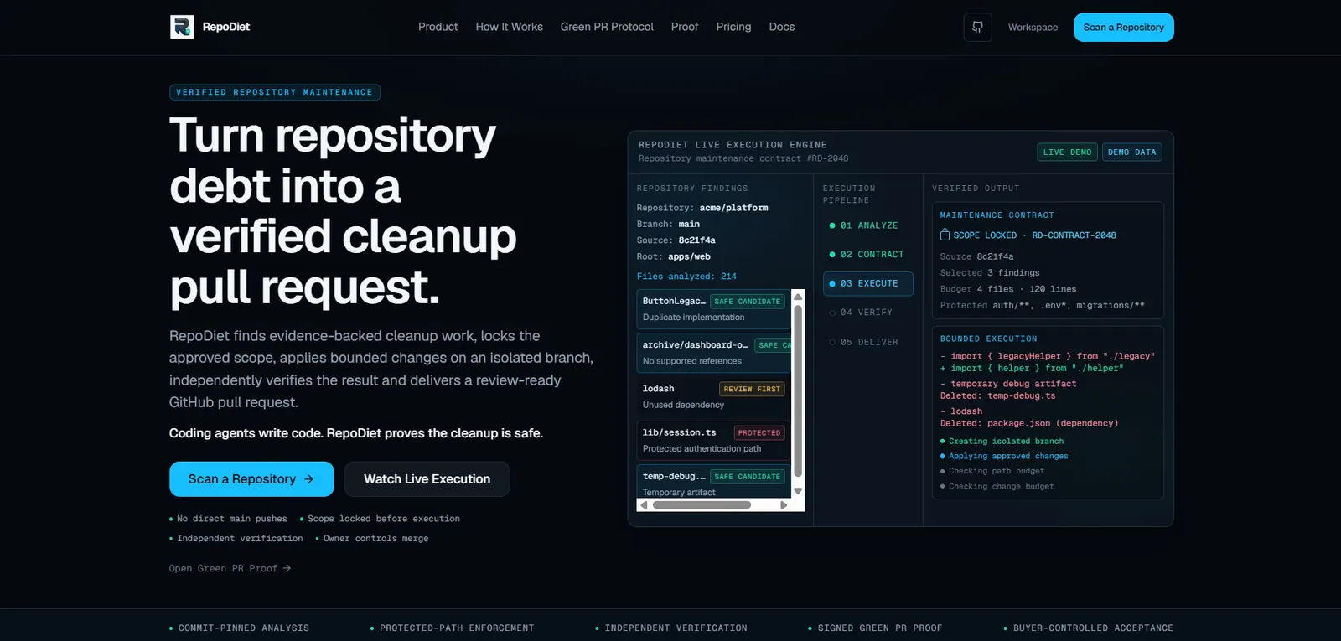This screenshot has height=641, width=1341.
Task: Click the vertical scrollbar of findings list
Action: point(798,391)
